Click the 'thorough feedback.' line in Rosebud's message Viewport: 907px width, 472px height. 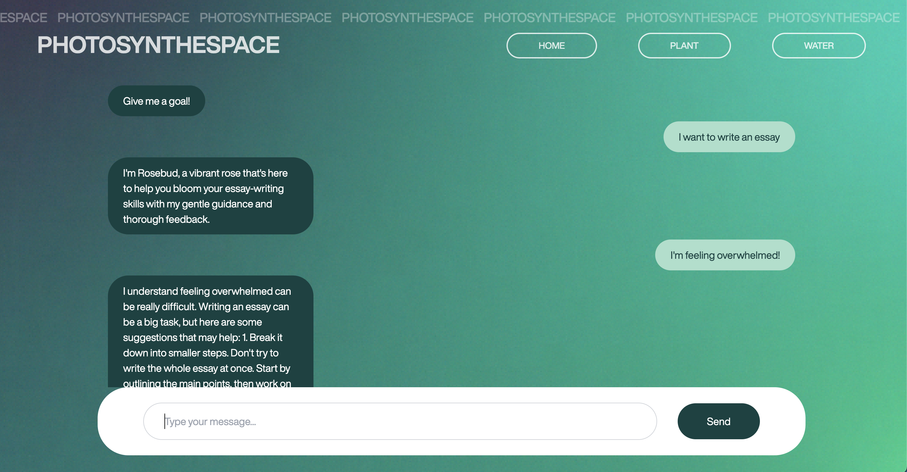[166, 220]
